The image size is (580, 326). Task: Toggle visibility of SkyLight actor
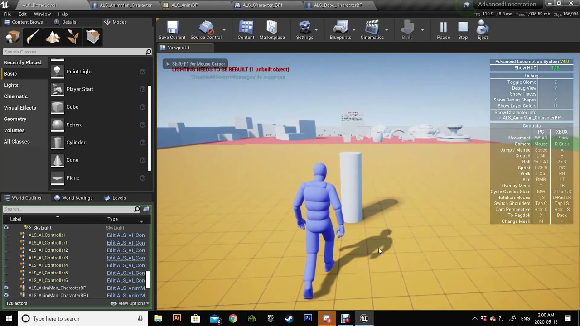[6, 228]
